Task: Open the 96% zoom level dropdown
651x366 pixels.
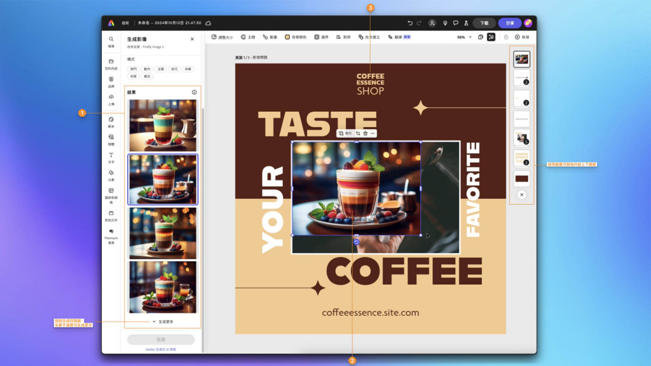Action: tap(464, 37)
